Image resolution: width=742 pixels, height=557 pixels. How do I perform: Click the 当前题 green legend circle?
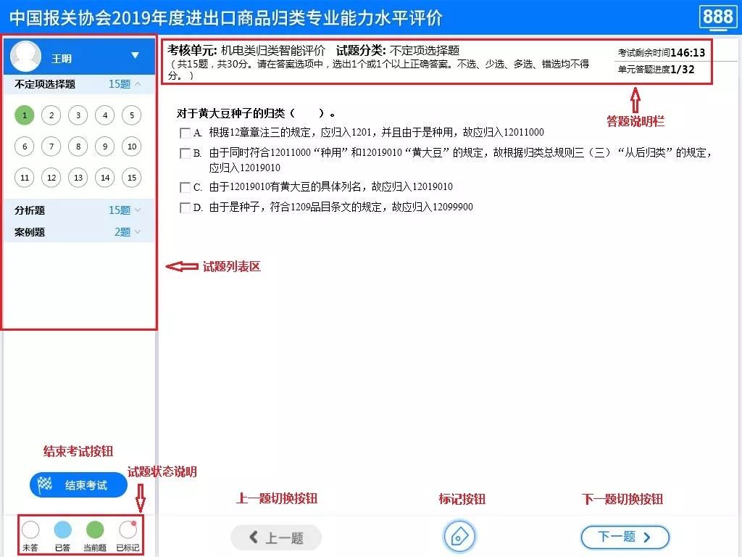(x=95, y=529)
